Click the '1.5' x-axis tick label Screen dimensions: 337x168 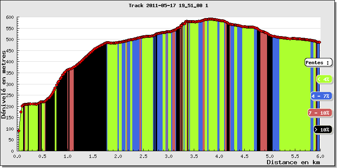click(x=93, y=156)
